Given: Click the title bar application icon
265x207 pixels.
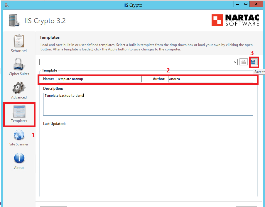Looking at the screenshot, I should click(6, 5).
